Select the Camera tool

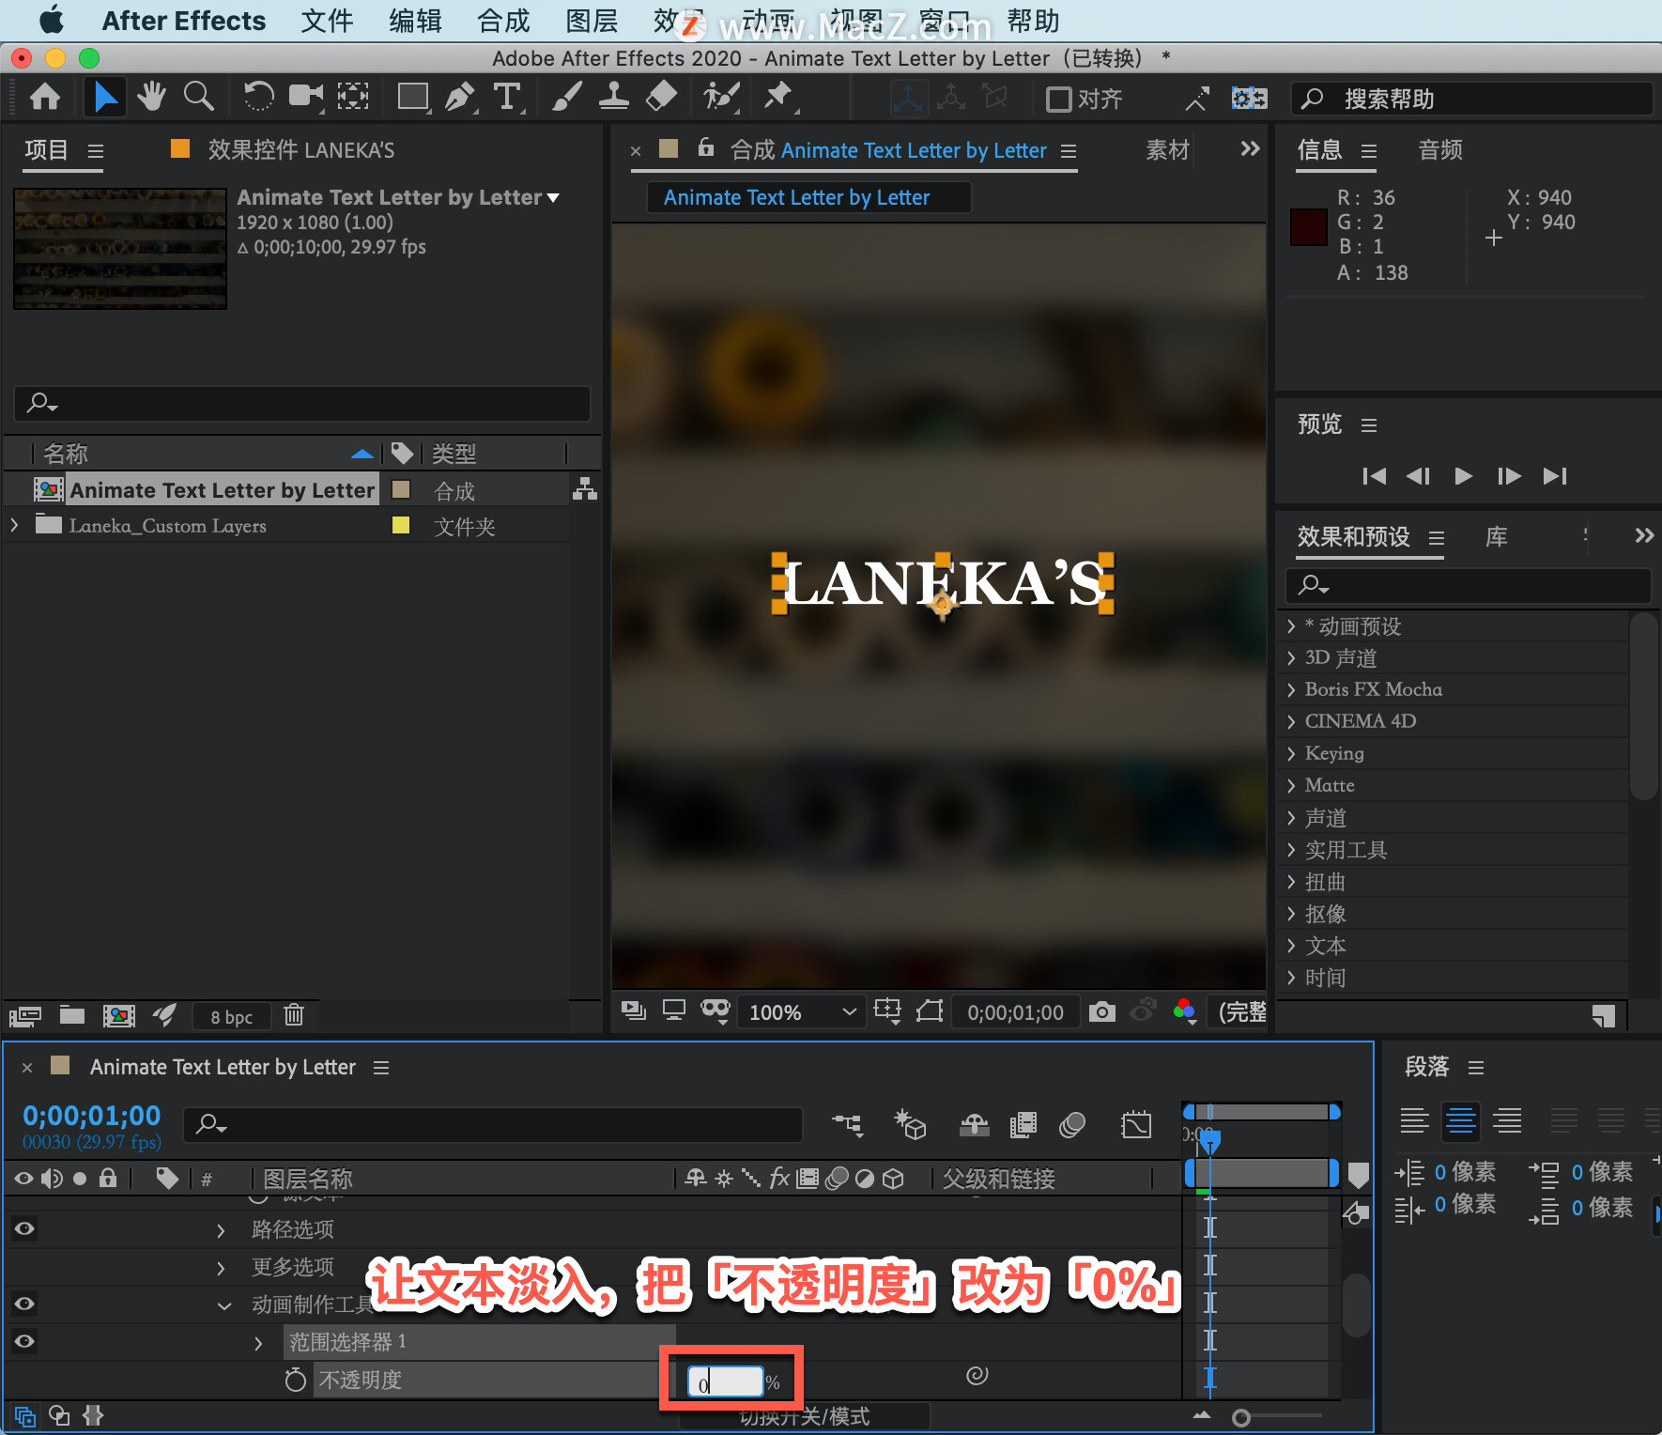[306, 97]
